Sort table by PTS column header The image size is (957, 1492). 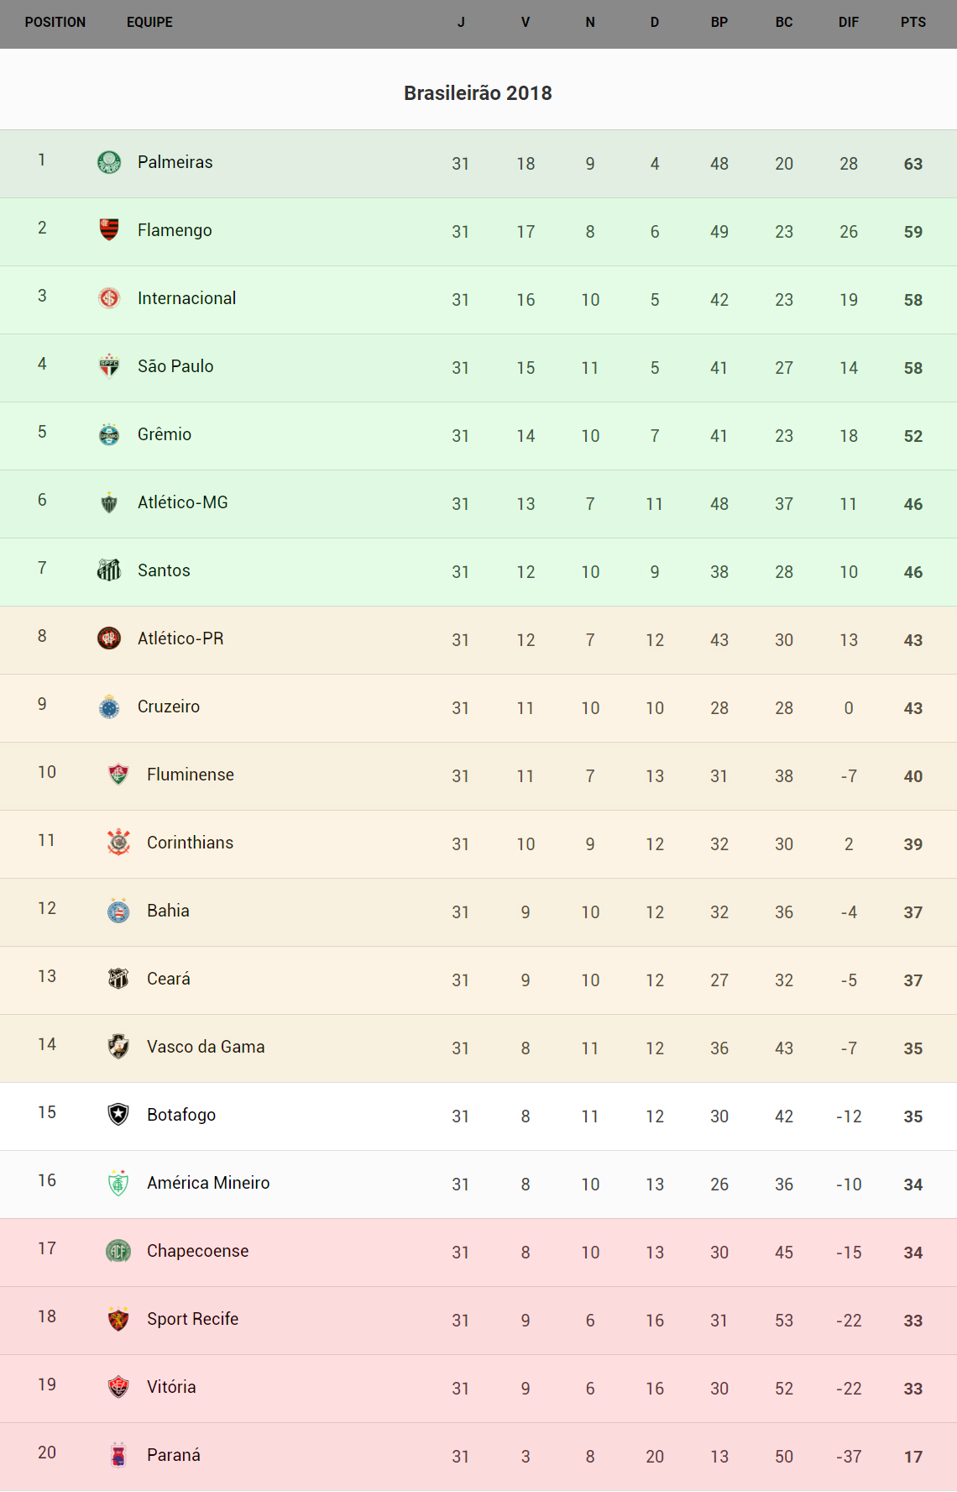pos(913,23)
